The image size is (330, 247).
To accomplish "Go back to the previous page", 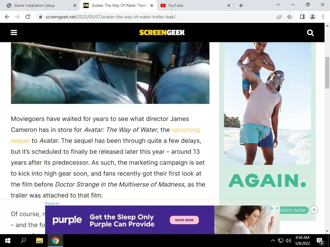I will 7,17.
